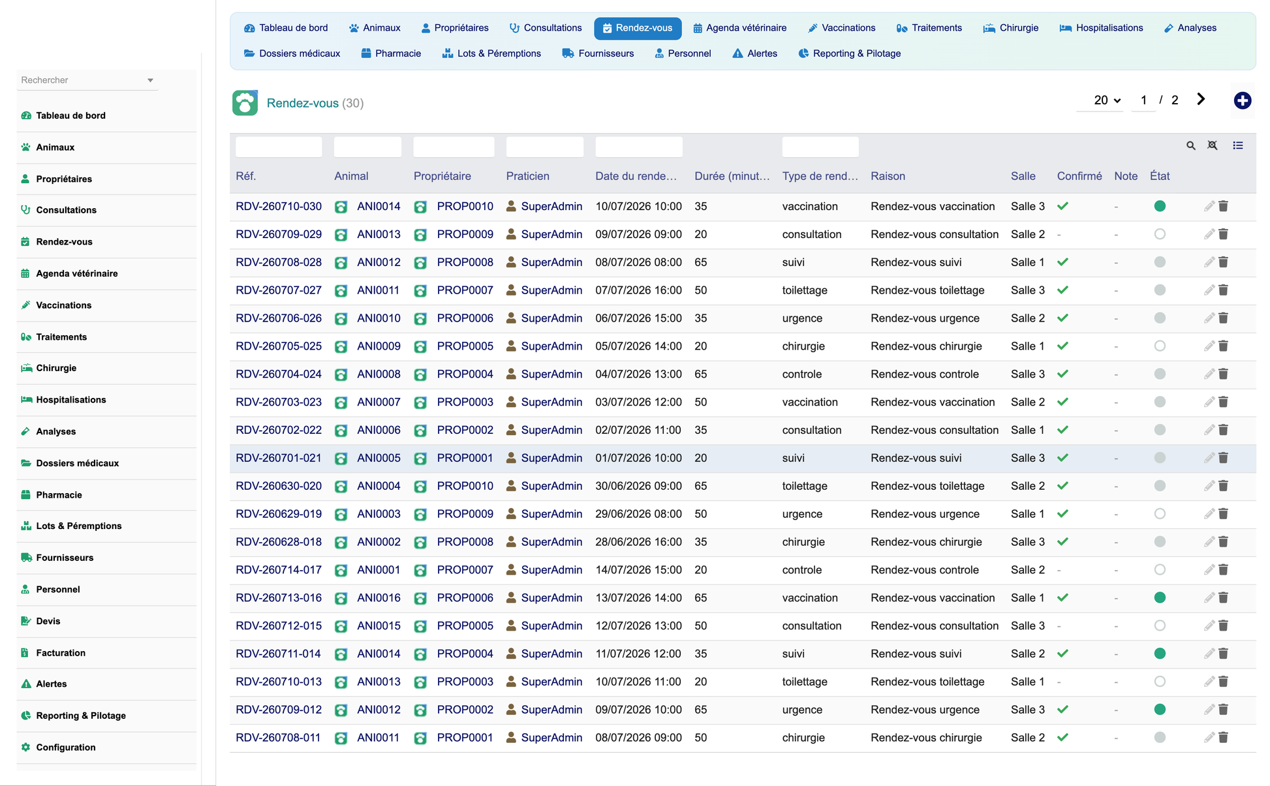The width and height of the screenshot is (1270, 786).
Task: Click 'Rendez-vous urgence' in RDV-260706-026 row
Action: (x=925, y=318)
